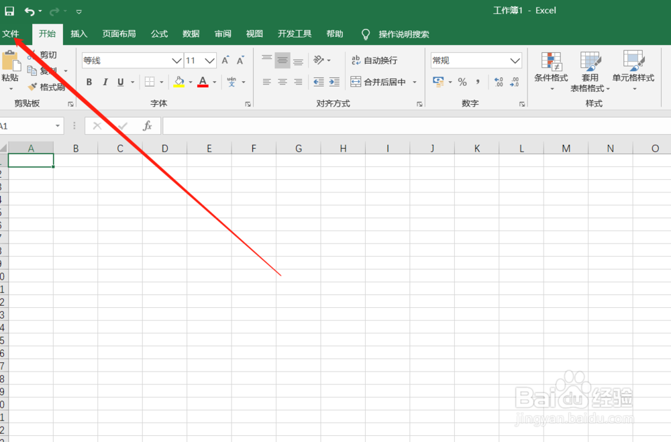
Task: Save the workbook via Quick Access toolbar
Action: pos(9,10)
